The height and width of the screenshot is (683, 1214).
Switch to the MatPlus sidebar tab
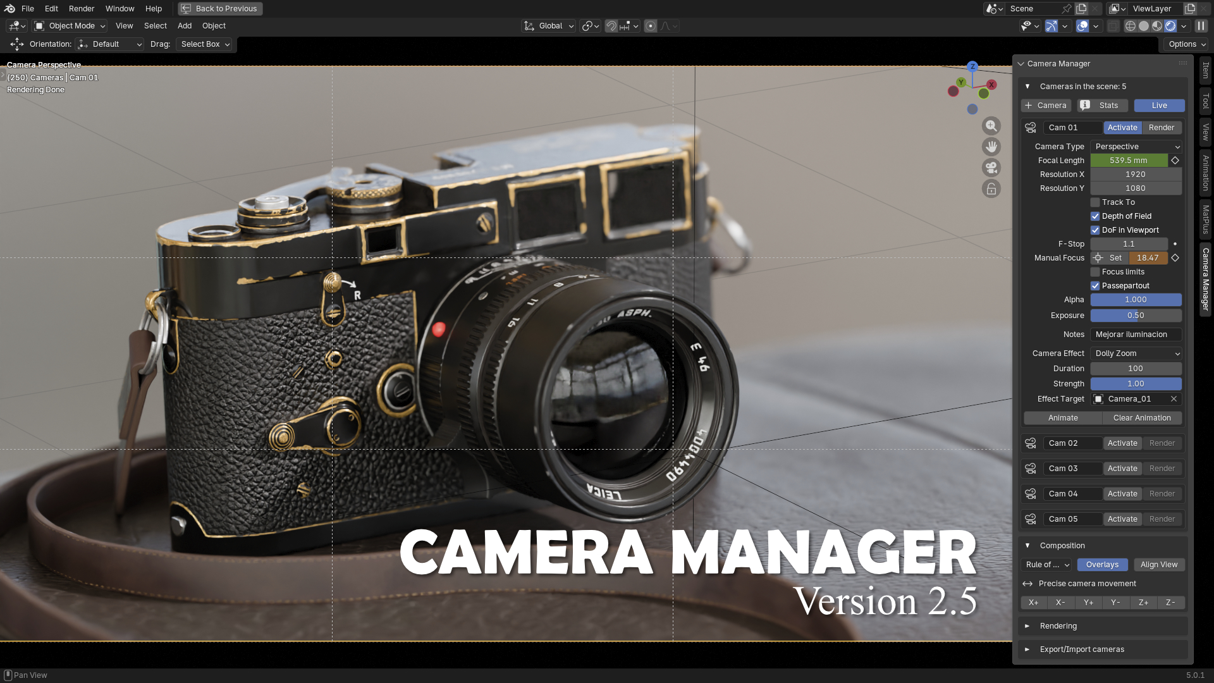coord(1206,219)
